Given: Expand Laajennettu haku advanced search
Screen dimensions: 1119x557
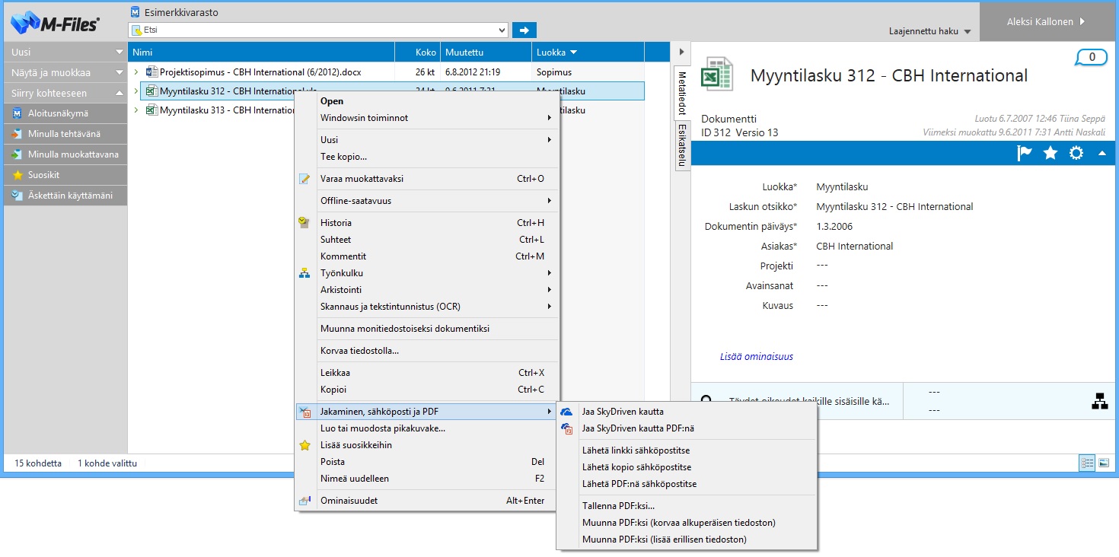Looking at the screenshot, I should 930,32.
